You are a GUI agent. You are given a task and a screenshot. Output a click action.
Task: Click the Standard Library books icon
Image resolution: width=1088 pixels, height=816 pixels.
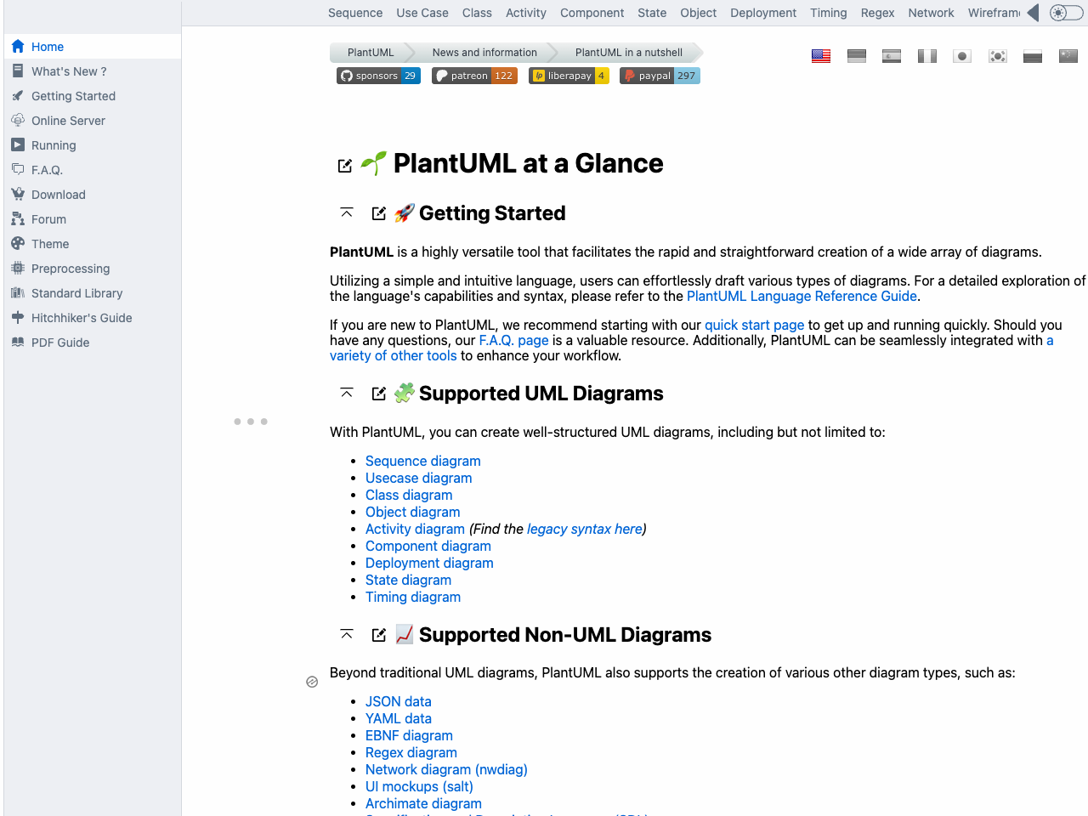point(18,293)
